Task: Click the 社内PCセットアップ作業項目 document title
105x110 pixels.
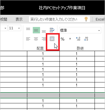Action: [x=62, y=8]
